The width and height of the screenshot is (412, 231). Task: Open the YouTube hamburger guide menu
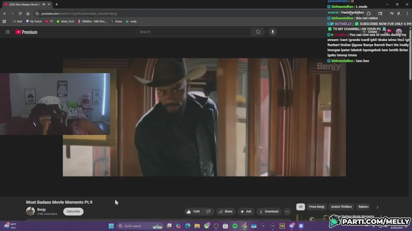click(x=8, y=32)
